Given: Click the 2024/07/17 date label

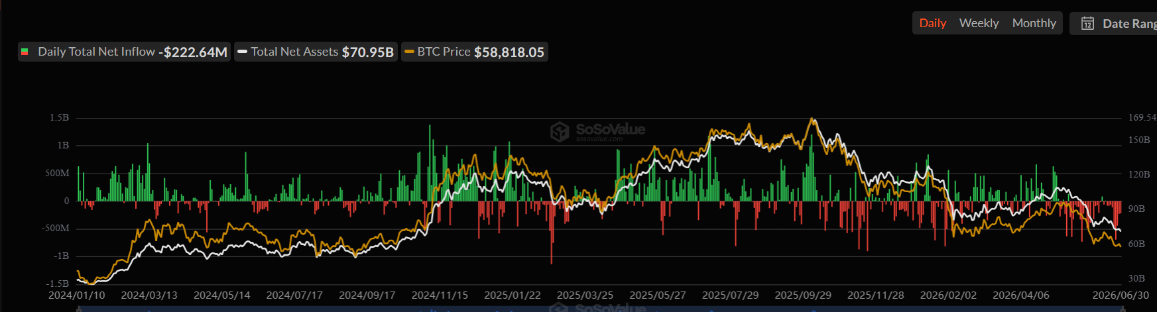Looking at the screenshot, I should tap(294, 295).
